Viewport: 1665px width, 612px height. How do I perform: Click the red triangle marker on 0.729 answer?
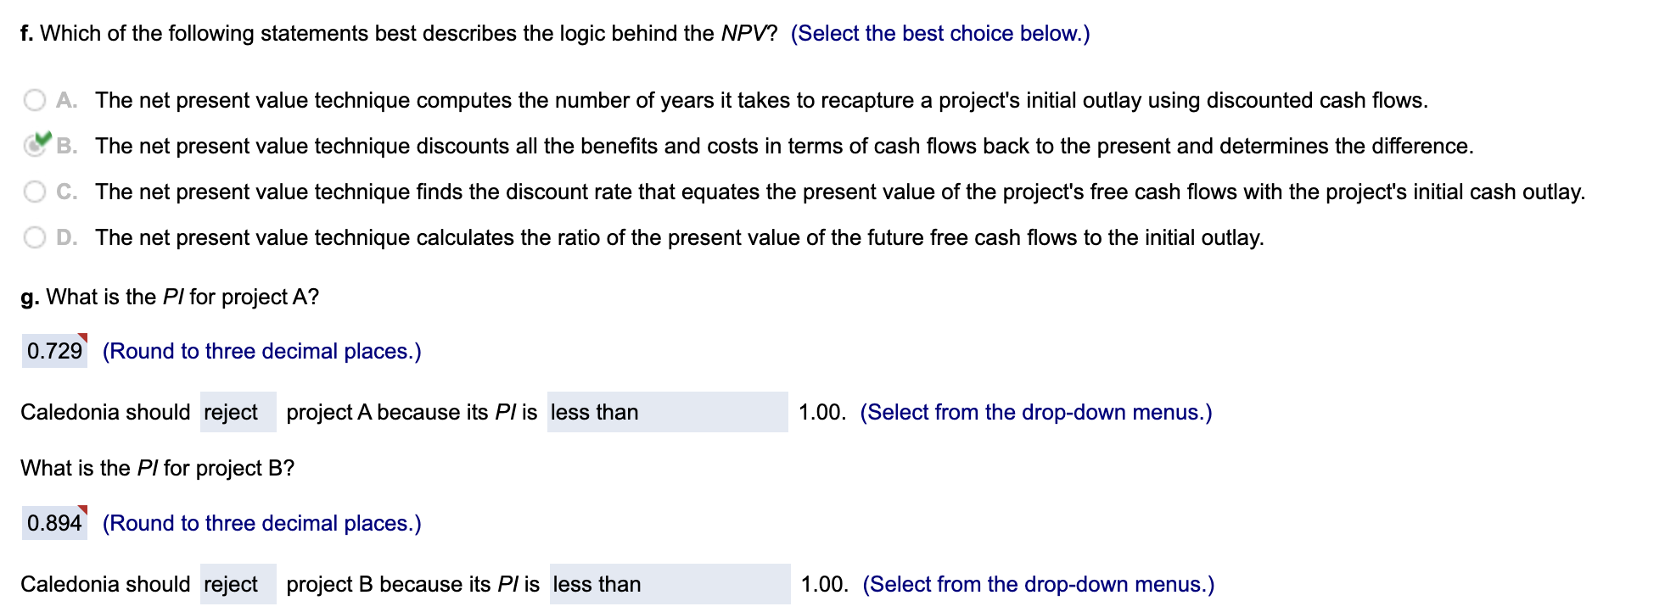[83, 337]
